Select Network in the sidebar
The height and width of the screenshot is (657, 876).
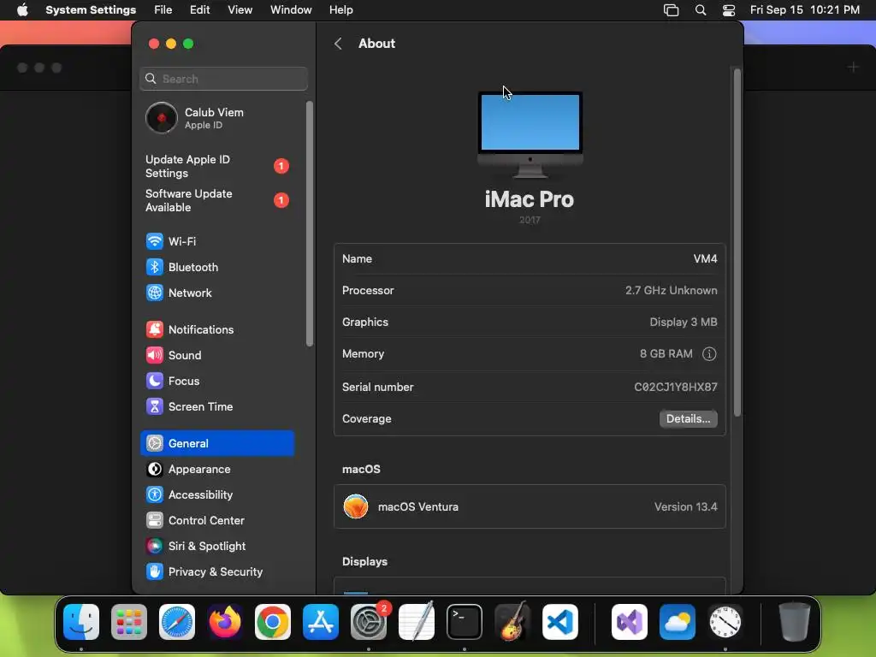point(216,293)
